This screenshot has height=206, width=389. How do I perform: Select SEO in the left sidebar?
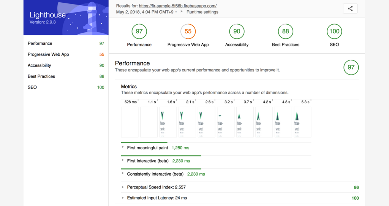pyautogui.click(x=66, y=87)
